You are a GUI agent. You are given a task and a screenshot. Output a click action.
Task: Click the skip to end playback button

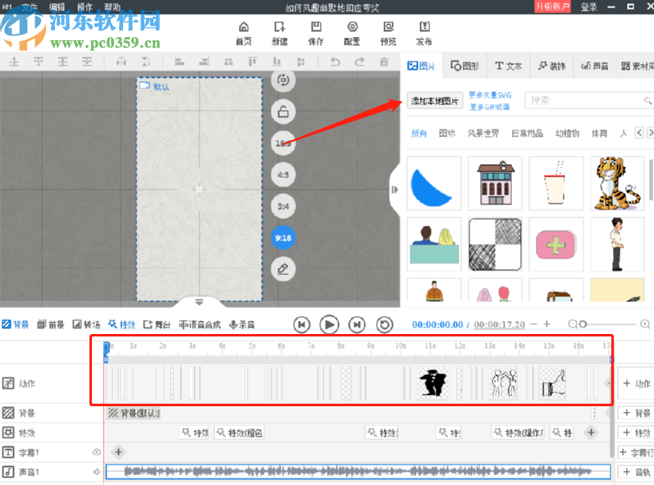357,324
